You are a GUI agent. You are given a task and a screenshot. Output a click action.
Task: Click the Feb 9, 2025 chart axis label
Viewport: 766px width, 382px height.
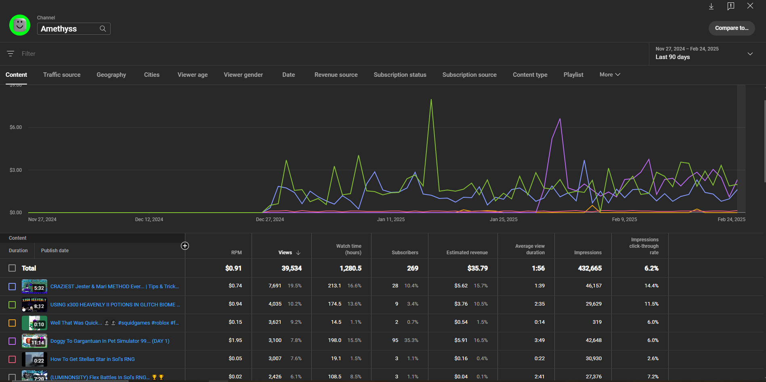point(624,219)
